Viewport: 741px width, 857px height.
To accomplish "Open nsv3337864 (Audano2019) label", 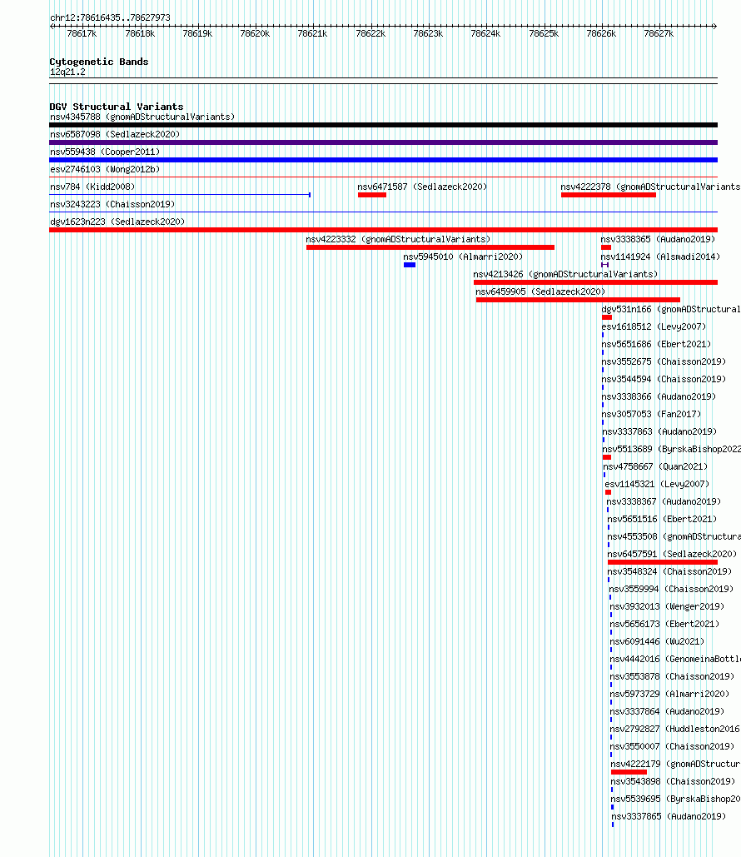I will tap(667, 711).
